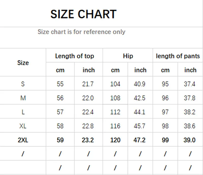
Task: Click the 59 top length cm value
Action: [x=60, y=140]
